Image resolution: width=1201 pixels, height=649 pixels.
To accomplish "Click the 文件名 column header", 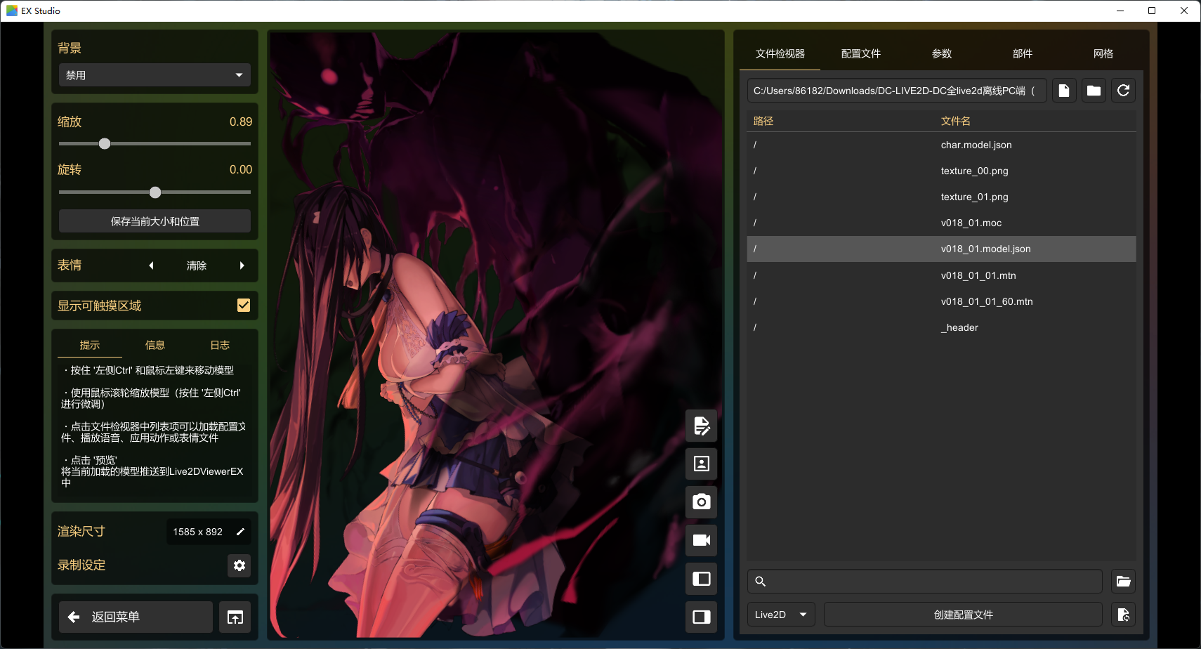I will (955, 121).
